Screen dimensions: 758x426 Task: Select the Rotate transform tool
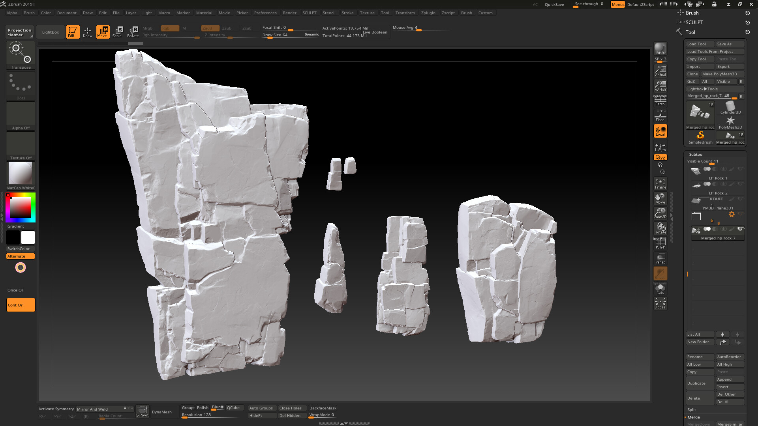(x=133, y=32)
